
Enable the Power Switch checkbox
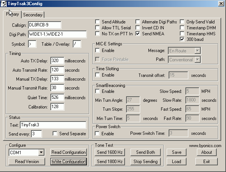tap(97, 133)
